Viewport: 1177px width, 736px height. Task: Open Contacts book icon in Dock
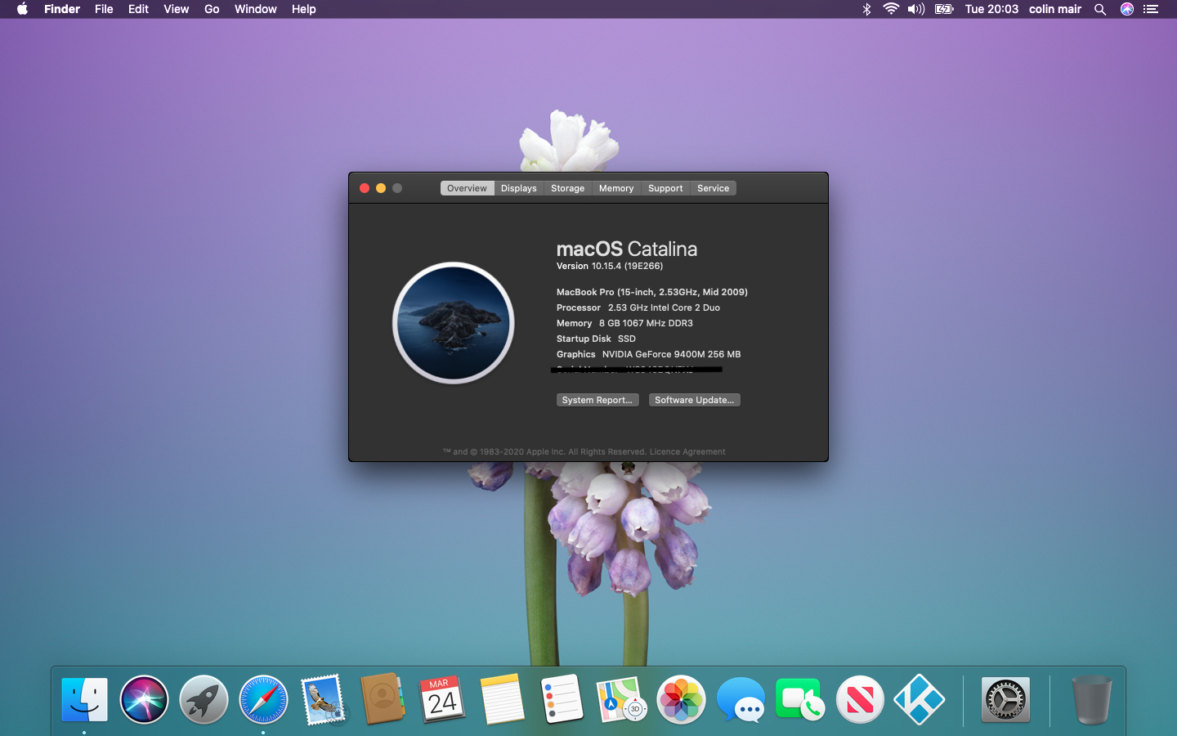383,699
